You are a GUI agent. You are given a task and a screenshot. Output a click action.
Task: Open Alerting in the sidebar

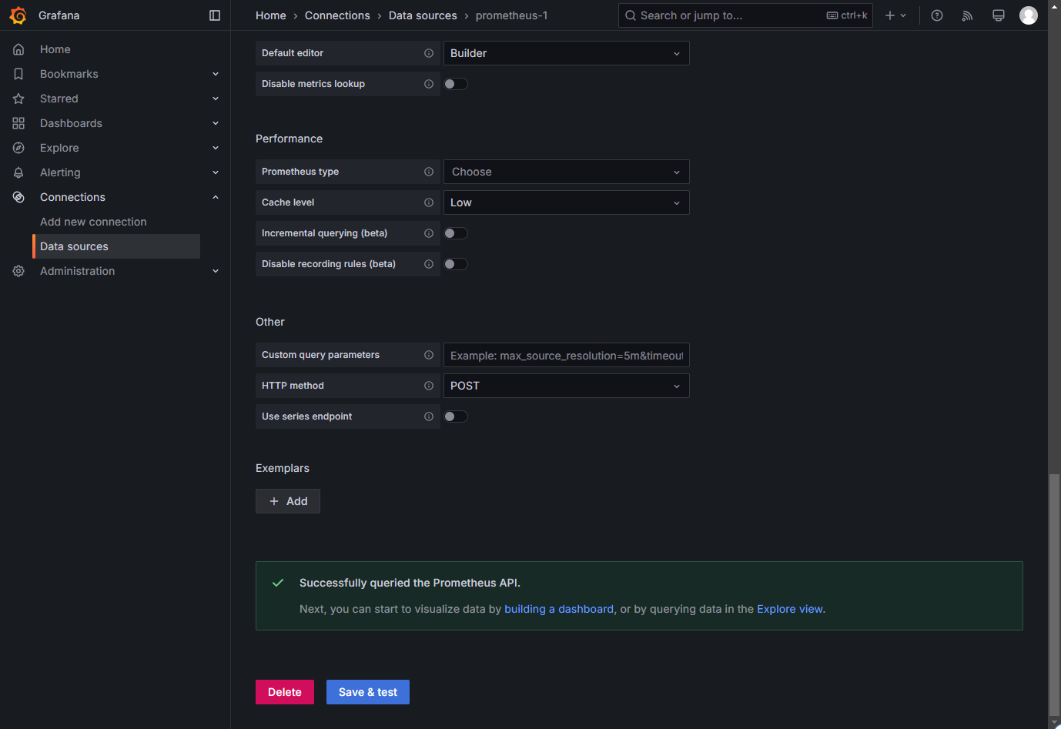pos(60,172)
